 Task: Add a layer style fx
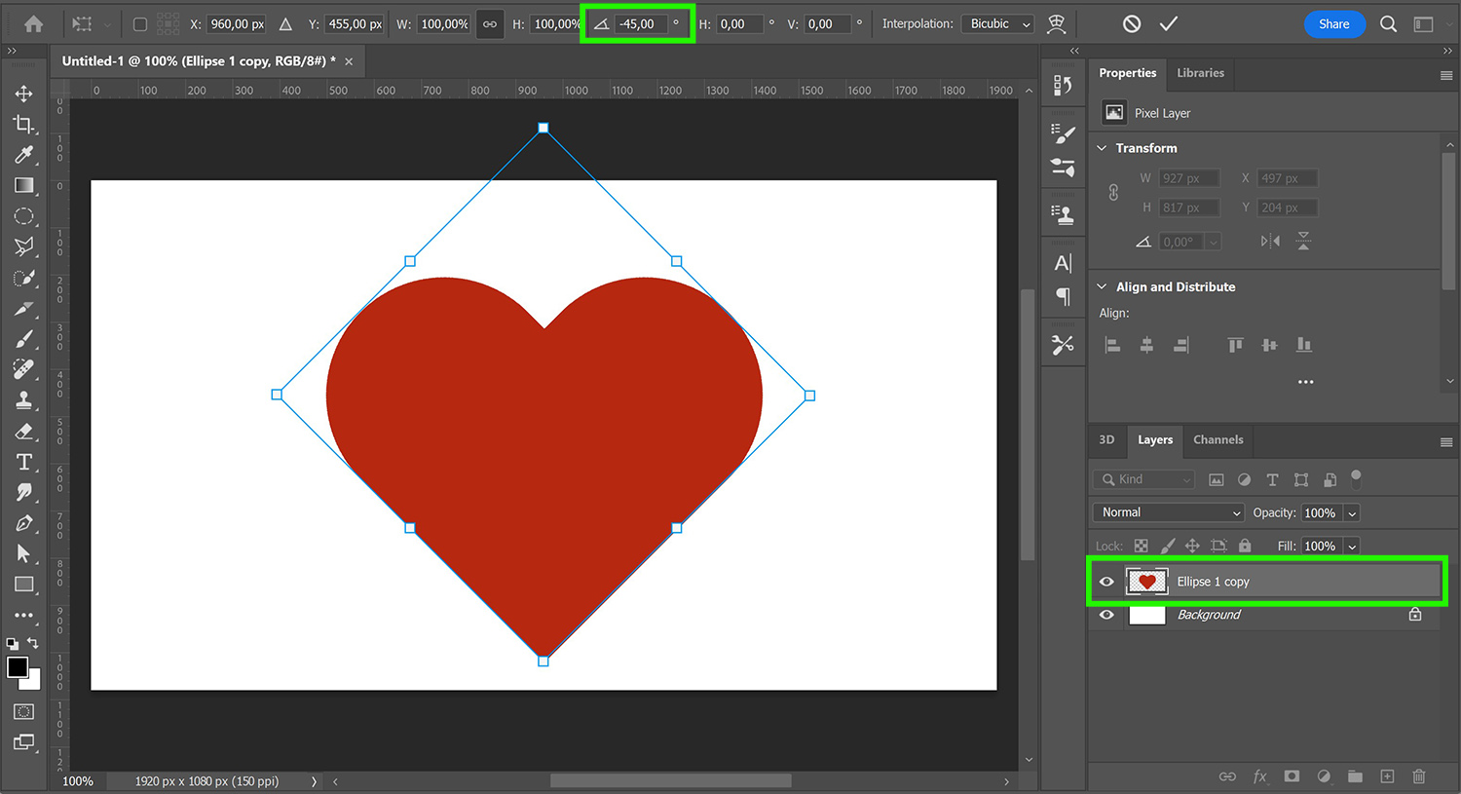(x=1259, y=776)
